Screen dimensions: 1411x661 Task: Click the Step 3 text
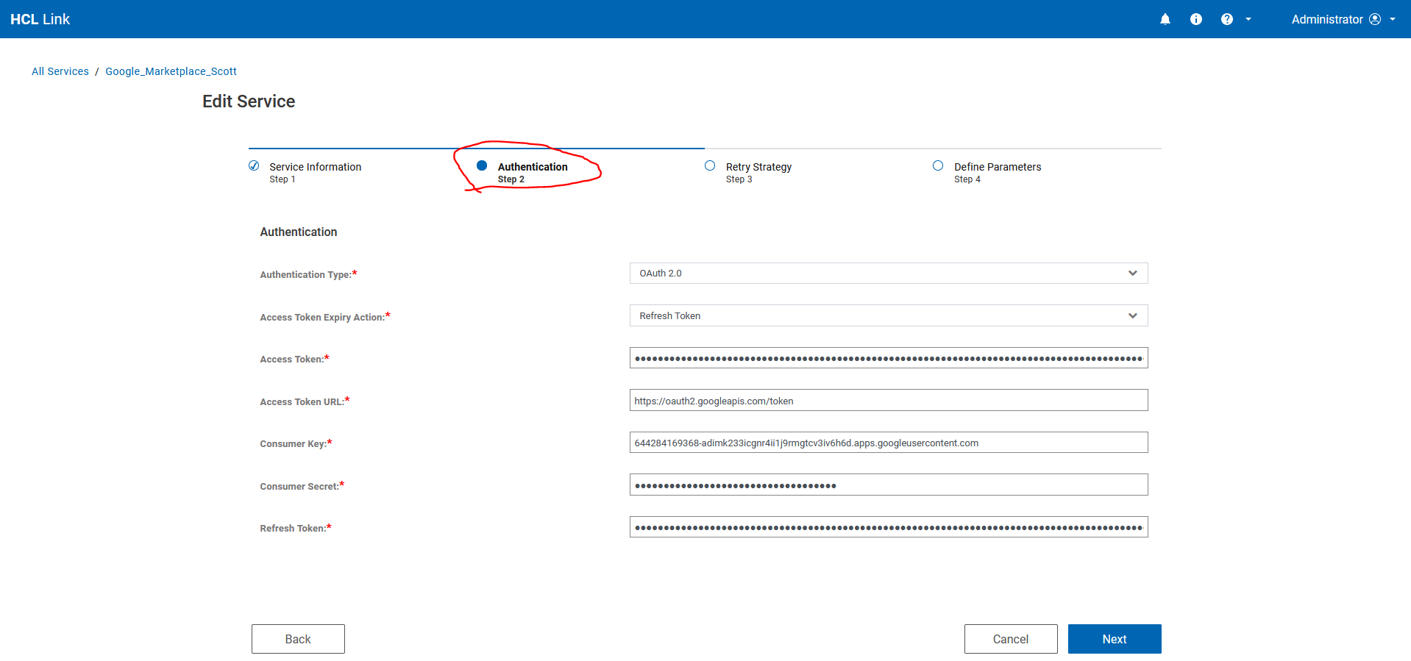pyautogui.click(x=739, y=179)
